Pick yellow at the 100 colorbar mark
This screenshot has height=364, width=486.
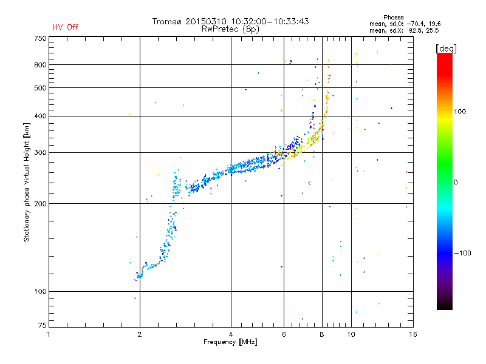[445, 112]
